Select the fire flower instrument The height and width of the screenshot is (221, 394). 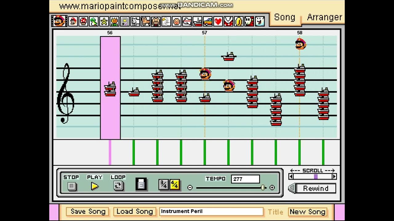[x=114, y=21]
